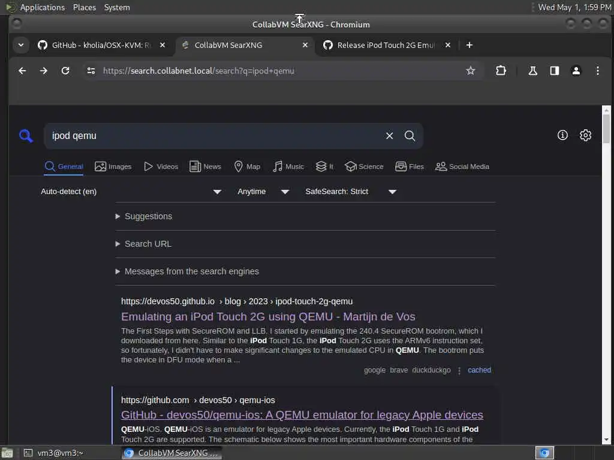Close the CollabVM SearXNG tab
This screenshot has height=460, width=614.
pyautogui.click(x=305, y=45)
